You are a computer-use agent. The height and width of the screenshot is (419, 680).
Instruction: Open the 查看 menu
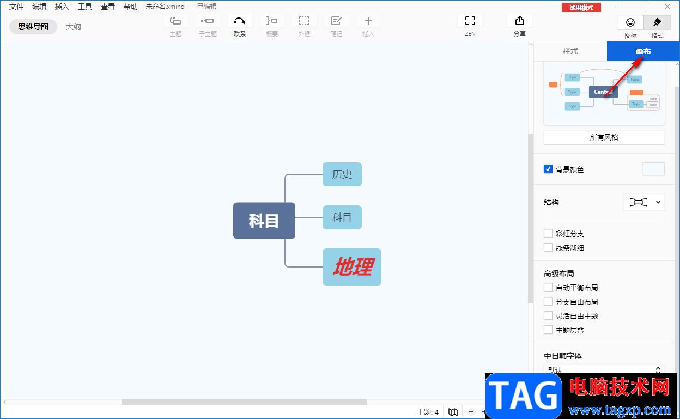[x=108, y=7]
